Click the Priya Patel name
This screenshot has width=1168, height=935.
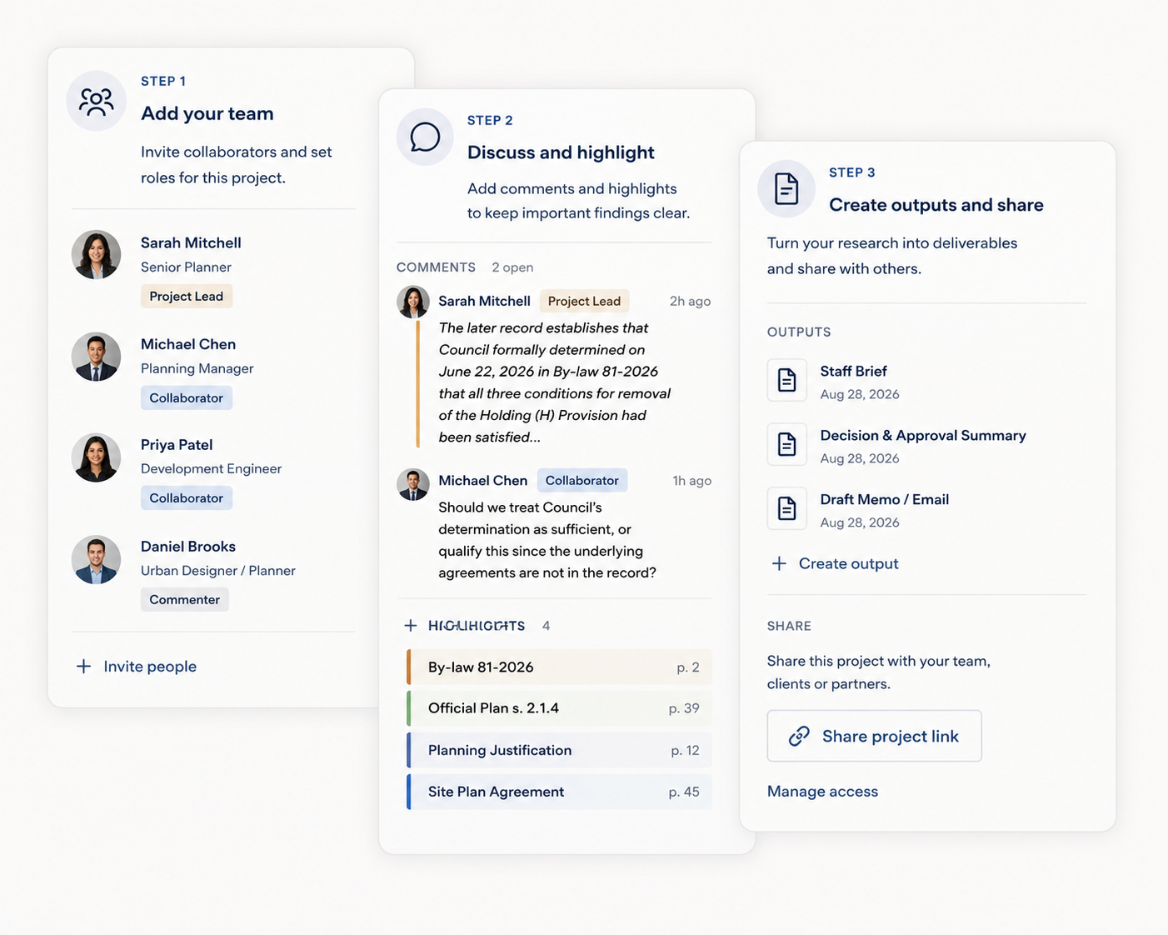pos(177,444)
